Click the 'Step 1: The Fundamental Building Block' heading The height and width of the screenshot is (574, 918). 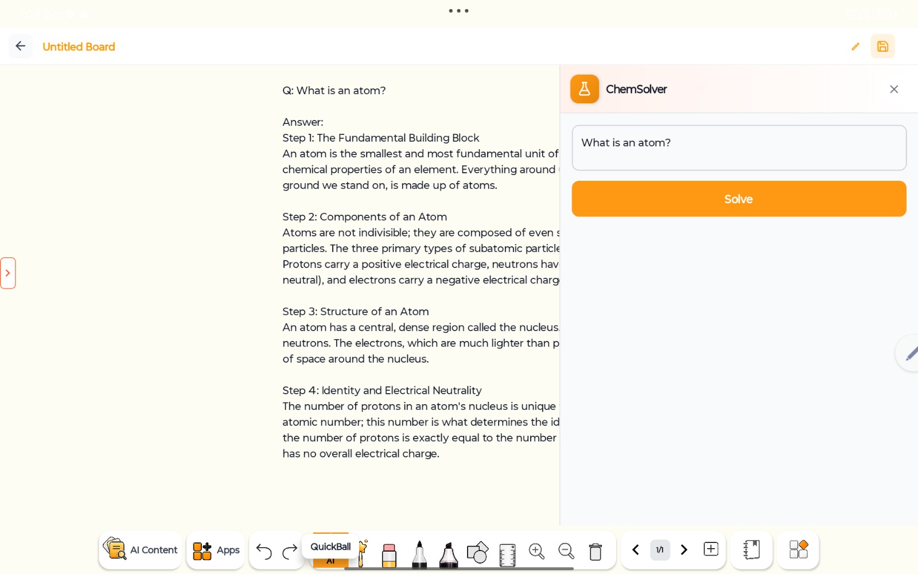click(x=380, y=138)
